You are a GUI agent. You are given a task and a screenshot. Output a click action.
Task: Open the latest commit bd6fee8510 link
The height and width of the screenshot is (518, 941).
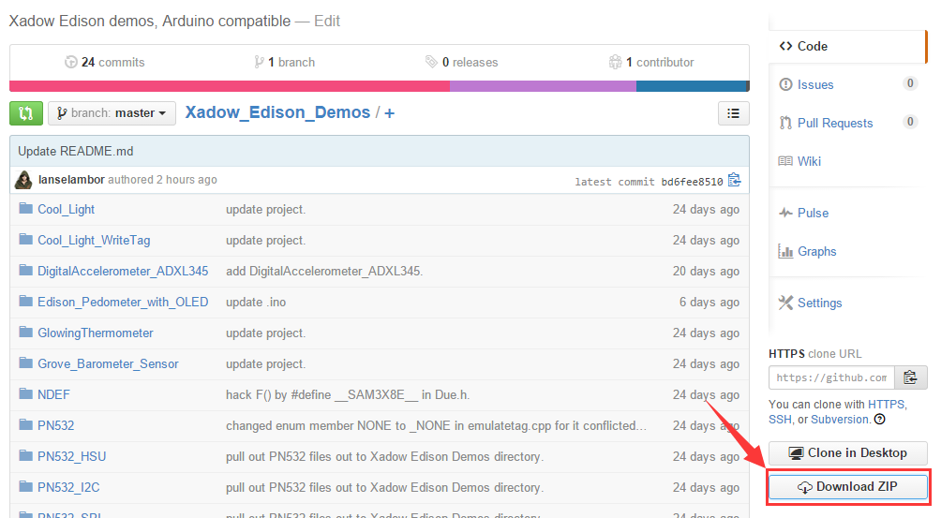click(692, 182)
